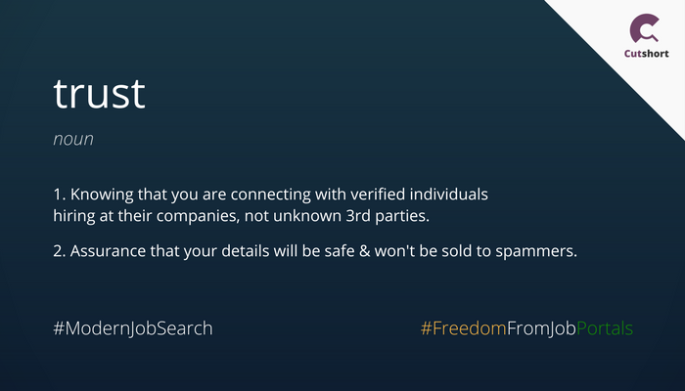This screenshot has width=685, height=391.
Task: Click the Cutshort logo icon
Action: pyautogui.click(x=645, y=28)
